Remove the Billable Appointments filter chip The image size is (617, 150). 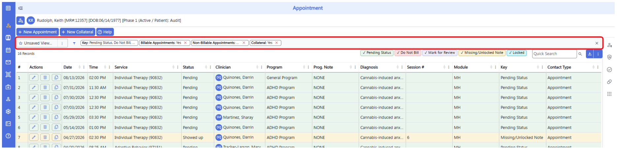pos(185,43)
